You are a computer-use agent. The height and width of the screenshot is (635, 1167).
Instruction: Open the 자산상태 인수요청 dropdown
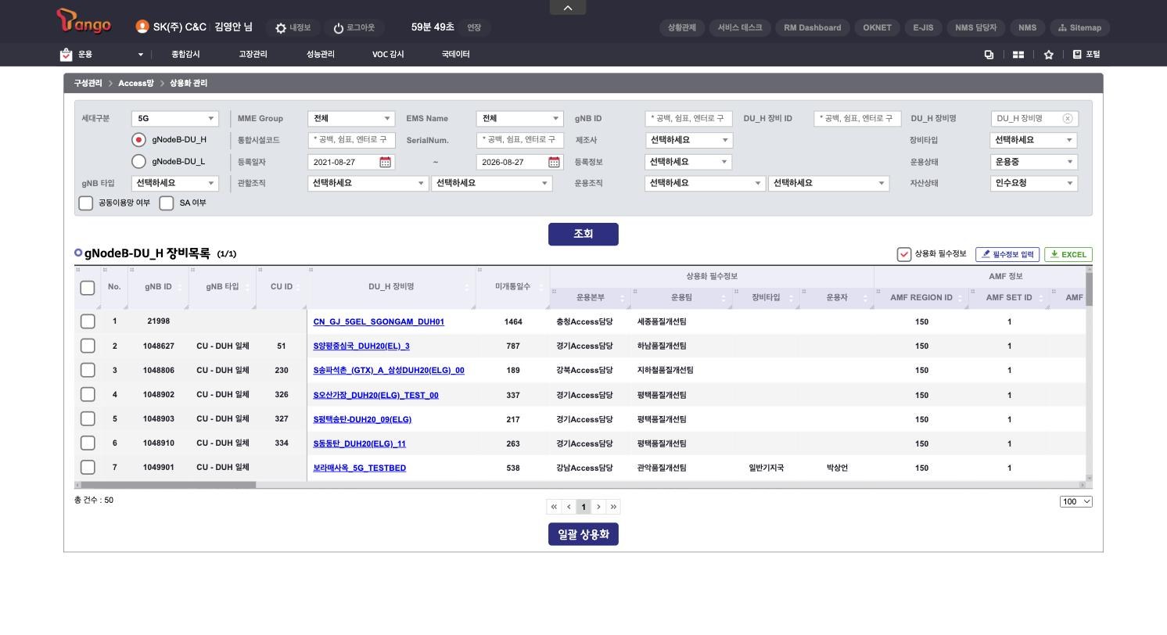tap(1034, 183)
